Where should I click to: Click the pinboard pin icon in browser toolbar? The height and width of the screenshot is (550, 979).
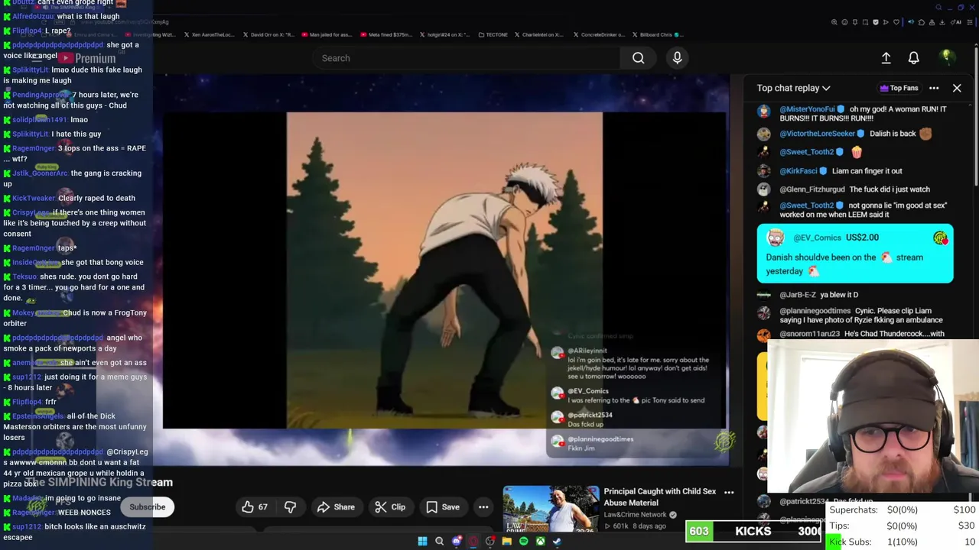(855, 22)
